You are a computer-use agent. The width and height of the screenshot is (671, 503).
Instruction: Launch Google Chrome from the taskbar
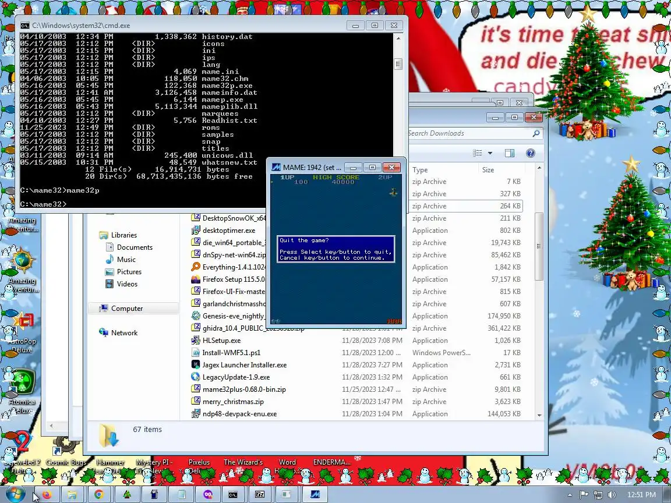click(99, 494)
